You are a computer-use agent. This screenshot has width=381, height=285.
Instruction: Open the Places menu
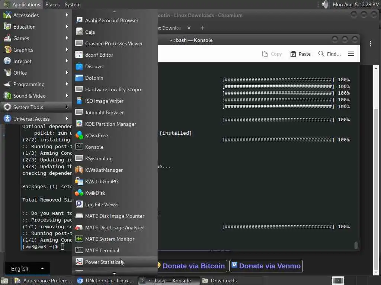(52, 4)
